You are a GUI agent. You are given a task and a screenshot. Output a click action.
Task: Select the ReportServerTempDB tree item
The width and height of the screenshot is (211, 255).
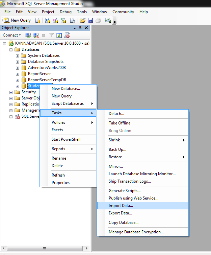click(47, 80)
